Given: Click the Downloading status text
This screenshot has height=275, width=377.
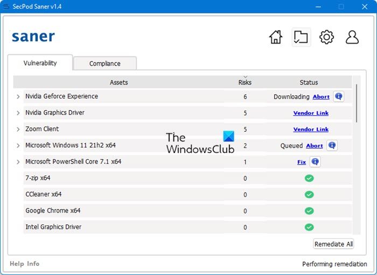Looking at the screenshot, I should click(x=291, y=97).
